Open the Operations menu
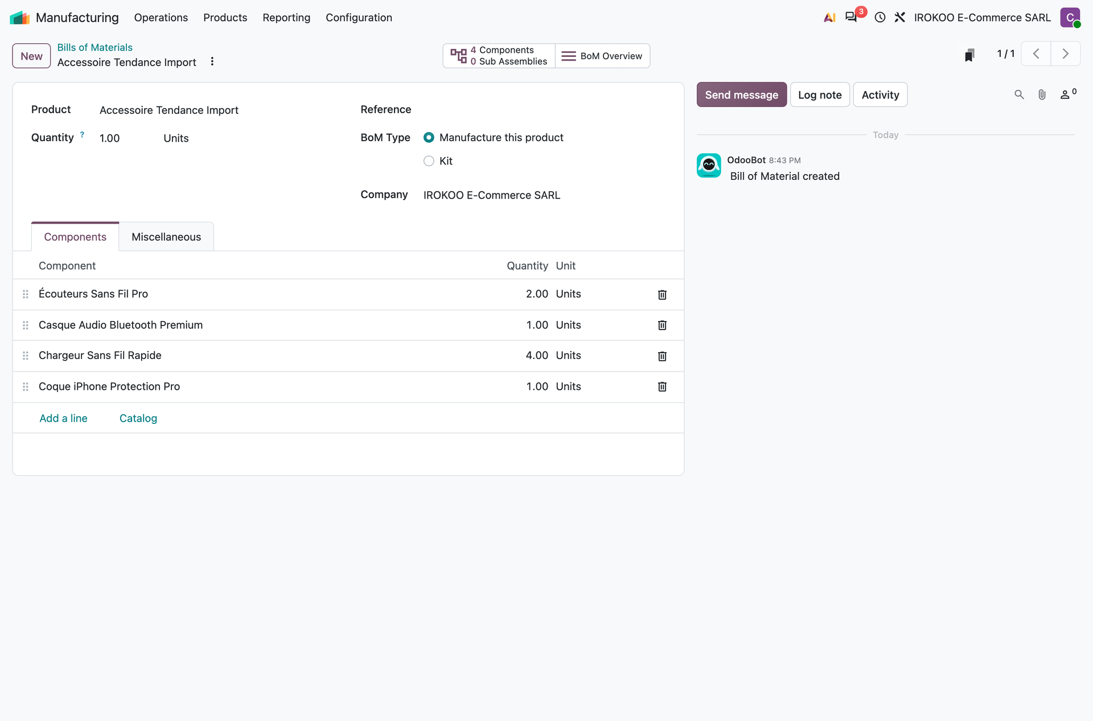This screenshot has height=721, width=1093. point(161,18)
